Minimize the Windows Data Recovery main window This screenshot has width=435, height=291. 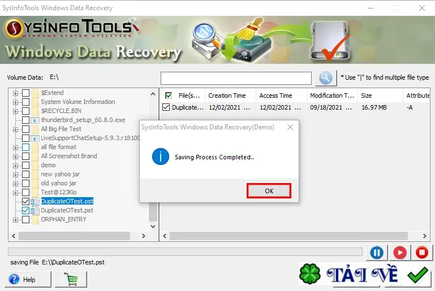click(371, 8)
